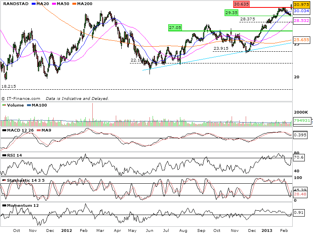Click the Stochastic 14 3 5 label
This screenshot has height=235, width=313.
point(26,181)
